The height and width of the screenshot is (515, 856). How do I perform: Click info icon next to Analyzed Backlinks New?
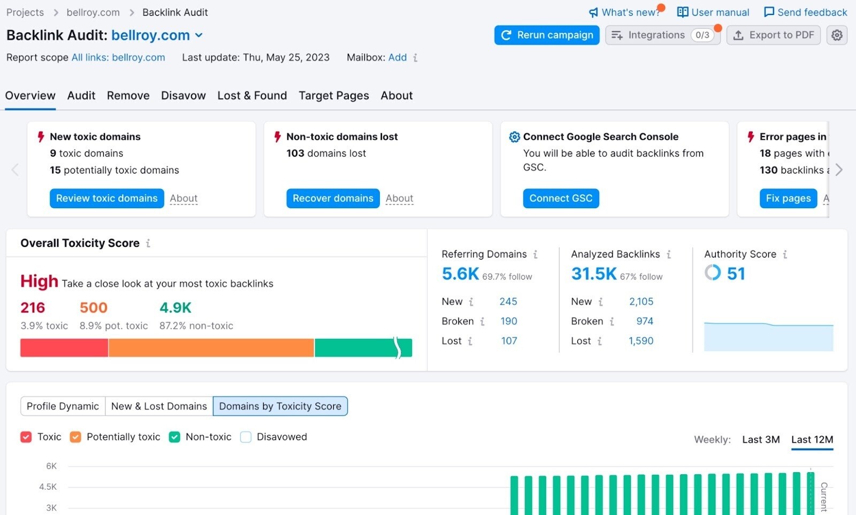[601, 302]
